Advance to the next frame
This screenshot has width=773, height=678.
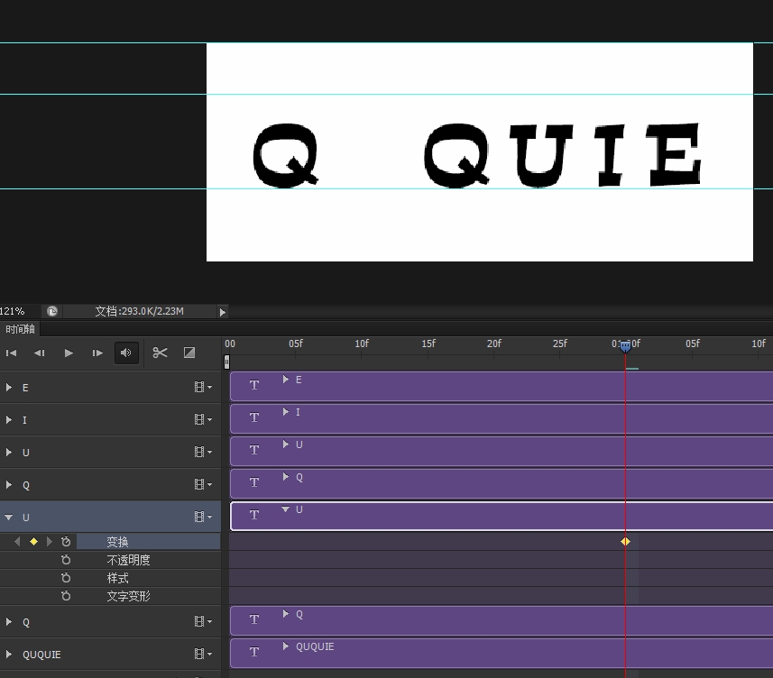point(97,353)
